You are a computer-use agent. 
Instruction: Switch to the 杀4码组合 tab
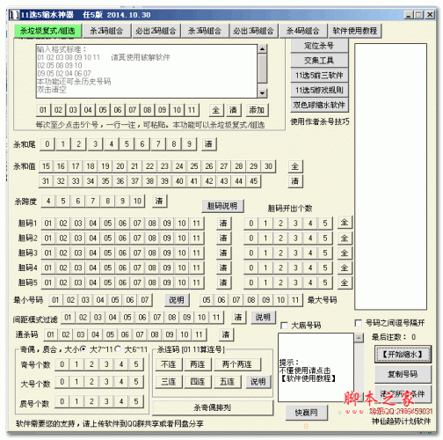[302, 31]
